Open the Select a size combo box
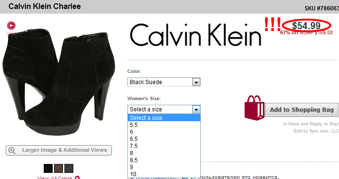Viewport: 339px width, 179px height. click(x=164, y=109)
